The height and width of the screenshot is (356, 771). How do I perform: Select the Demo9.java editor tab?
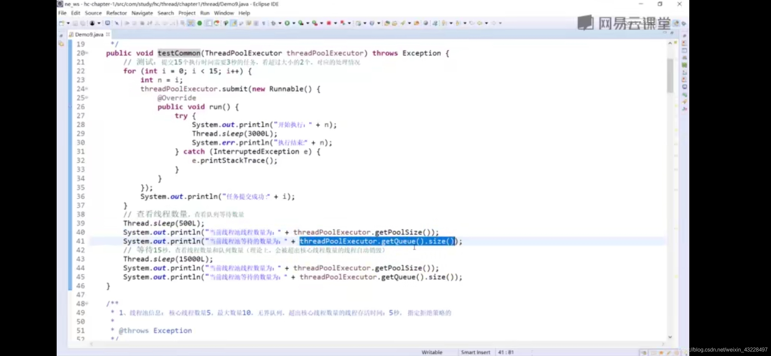tap(89, 34)
